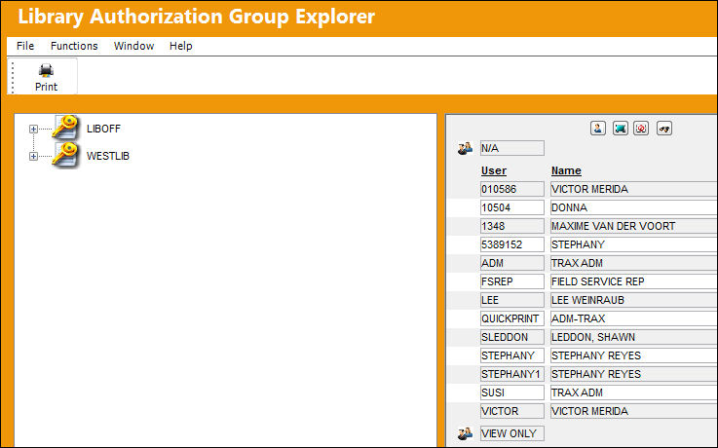Screen dimensions: 718x448
Task: Open the Functions menu
Action: tap(74, 46)
